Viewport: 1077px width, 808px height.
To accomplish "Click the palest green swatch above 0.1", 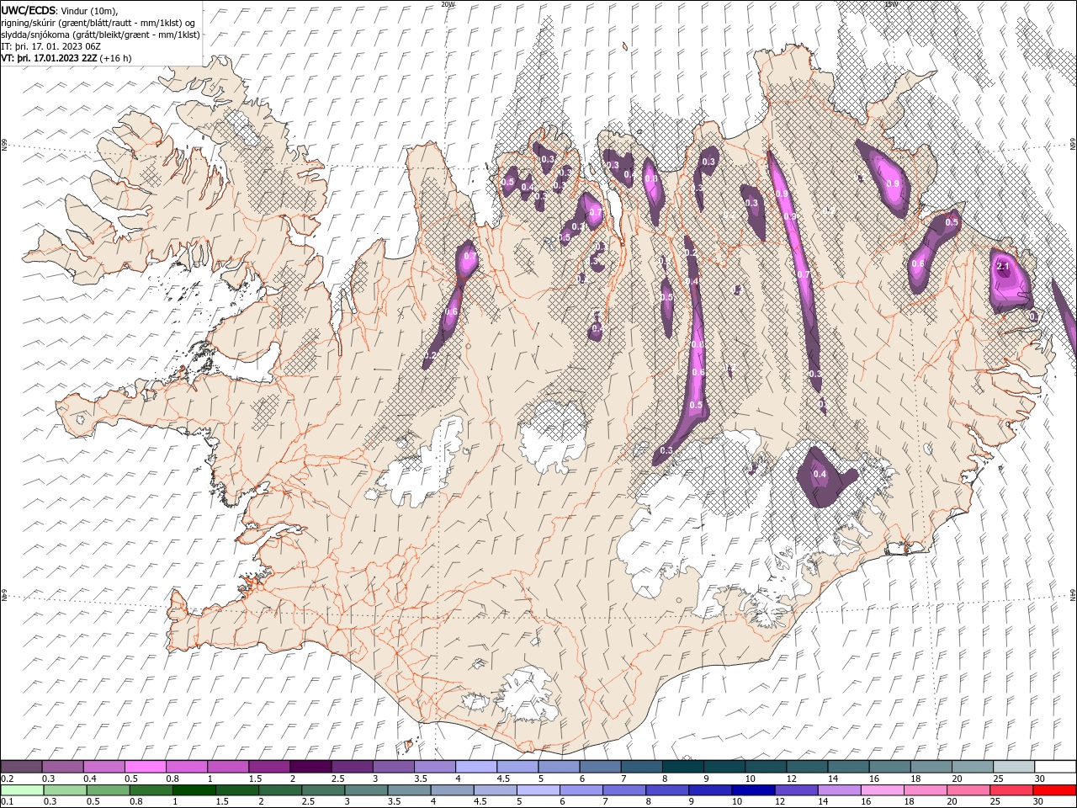I will (x=23, y=790).
